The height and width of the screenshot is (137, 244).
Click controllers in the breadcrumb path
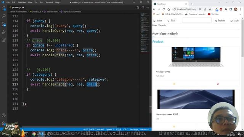pyautogui.click(x=22, y=12)
